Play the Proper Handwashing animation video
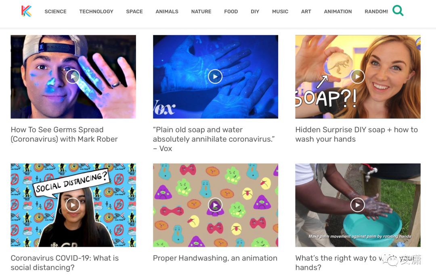 coord(215,205)
